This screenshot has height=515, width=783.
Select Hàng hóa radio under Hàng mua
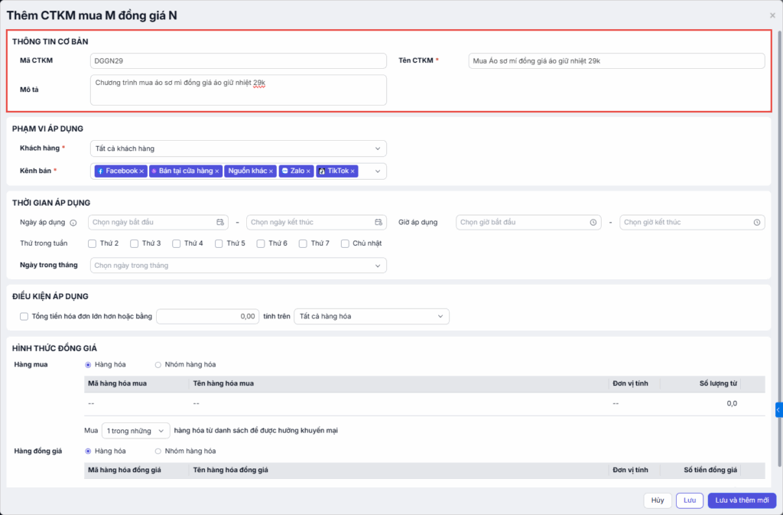88,365
